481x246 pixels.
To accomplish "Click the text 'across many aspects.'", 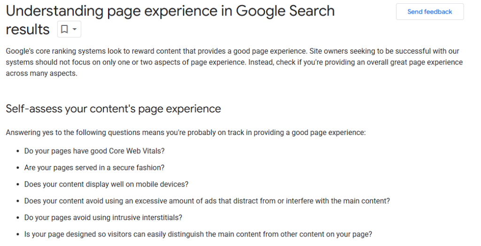I will click(41, 73).
